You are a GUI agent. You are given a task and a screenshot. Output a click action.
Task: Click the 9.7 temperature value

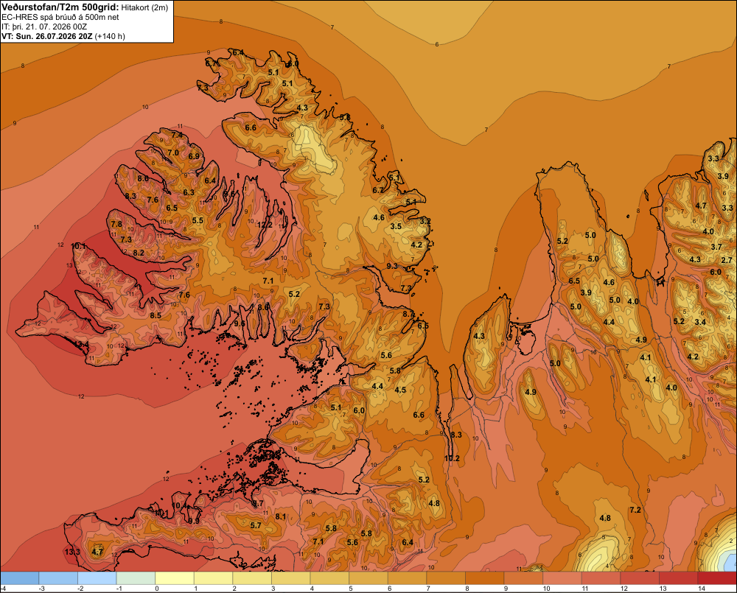click(x=258, y=503)
